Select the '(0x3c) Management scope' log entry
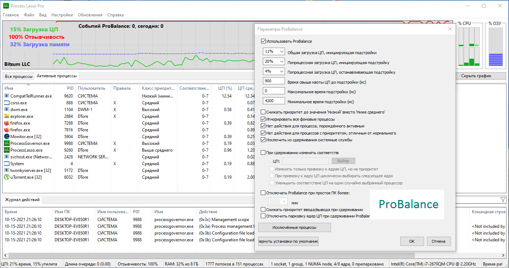This screenshot has height=268, width=509. (224, 220)
